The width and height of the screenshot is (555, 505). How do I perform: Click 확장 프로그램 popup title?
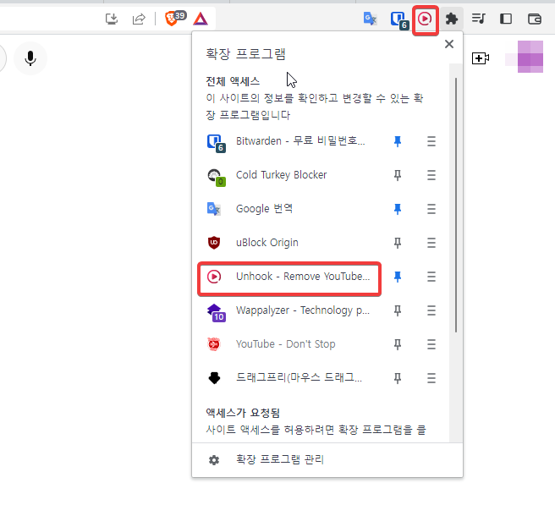pyautogui.click(x=245, y=54)
